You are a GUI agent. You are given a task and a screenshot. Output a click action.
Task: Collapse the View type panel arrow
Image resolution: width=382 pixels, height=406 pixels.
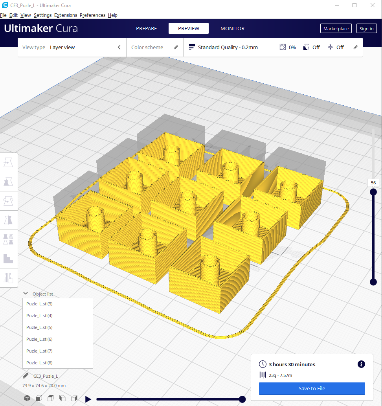pyautogui.click(x=119, y=47)
